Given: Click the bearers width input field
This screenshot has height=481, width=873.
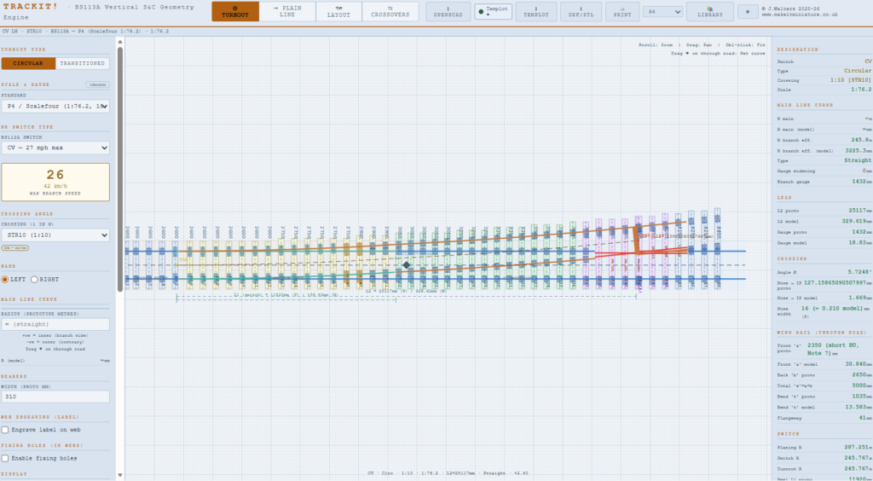Looking at the screenshot, I should click(55, 397).
